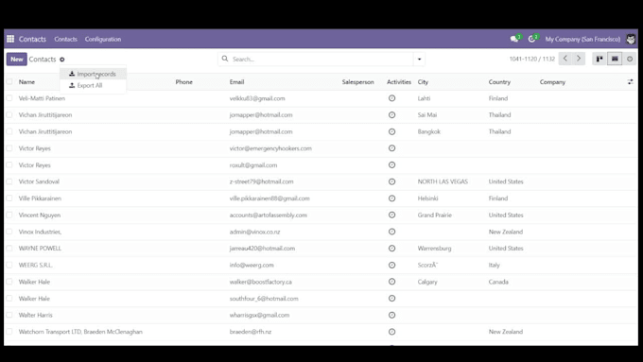The width and height of the screenshot is (643, 362).
Task: Open My Company (San Francisco) company switcher
Action: coord(582,40)
